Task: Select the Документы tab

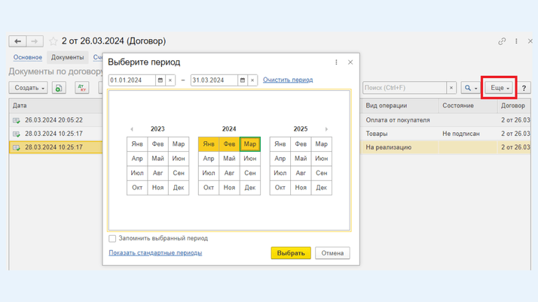Action: 68,57
